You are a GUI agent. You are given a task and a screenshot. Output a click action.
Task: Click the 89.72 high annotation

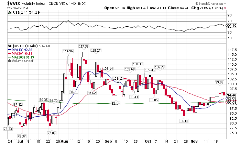tap(54, 101)
